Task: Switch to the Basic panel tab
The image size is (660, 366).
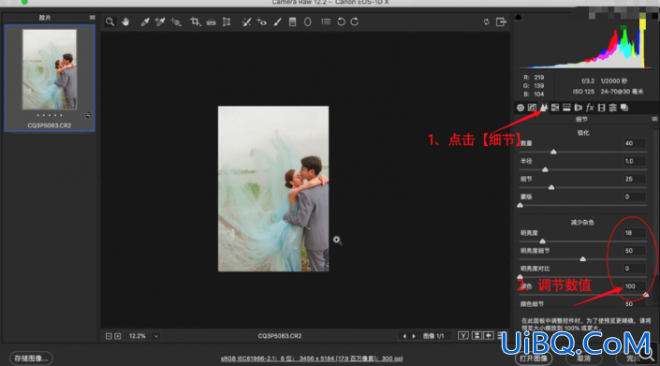Action: coord(521,108)
